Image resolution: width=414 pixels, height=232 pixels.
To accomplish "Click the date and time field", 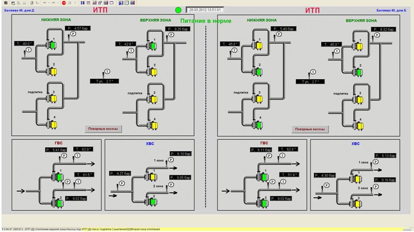I will click(205, 10).
